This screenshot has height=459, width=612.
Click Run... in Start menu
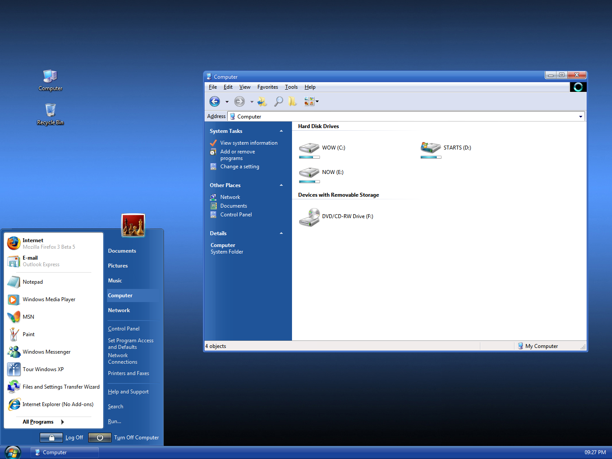pyautogui.click(x=115, y=421)
